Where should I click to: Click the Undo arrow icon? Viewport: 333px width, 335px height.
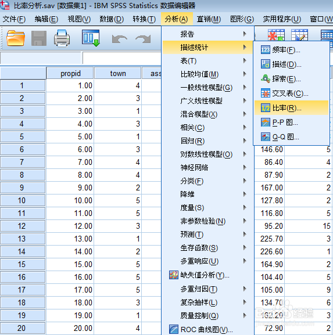tap(120, 39)
